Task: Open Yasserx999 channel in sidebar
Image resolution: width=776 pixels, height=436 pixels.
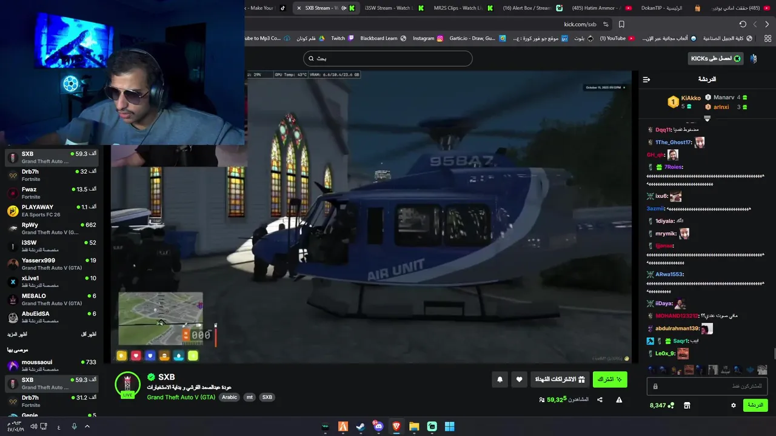Action: click(x=52, y=264)
